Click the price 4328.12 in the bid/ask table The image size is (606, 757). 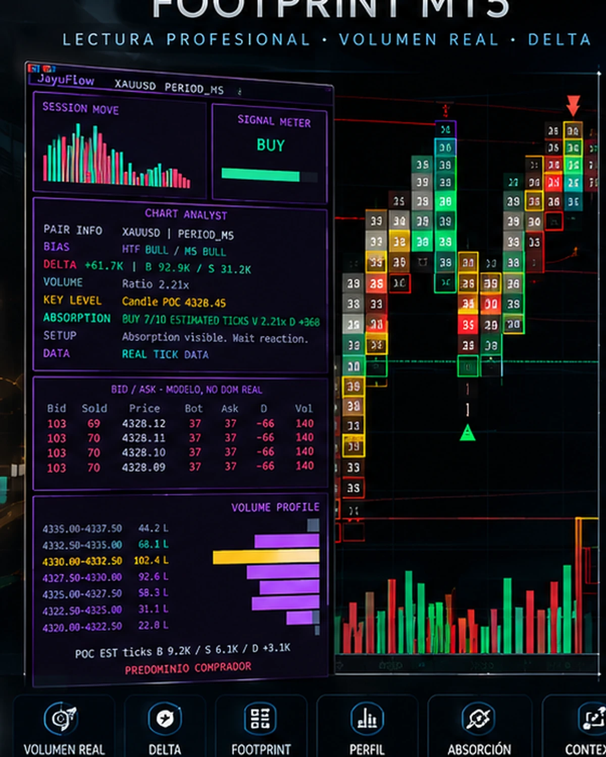143,423
